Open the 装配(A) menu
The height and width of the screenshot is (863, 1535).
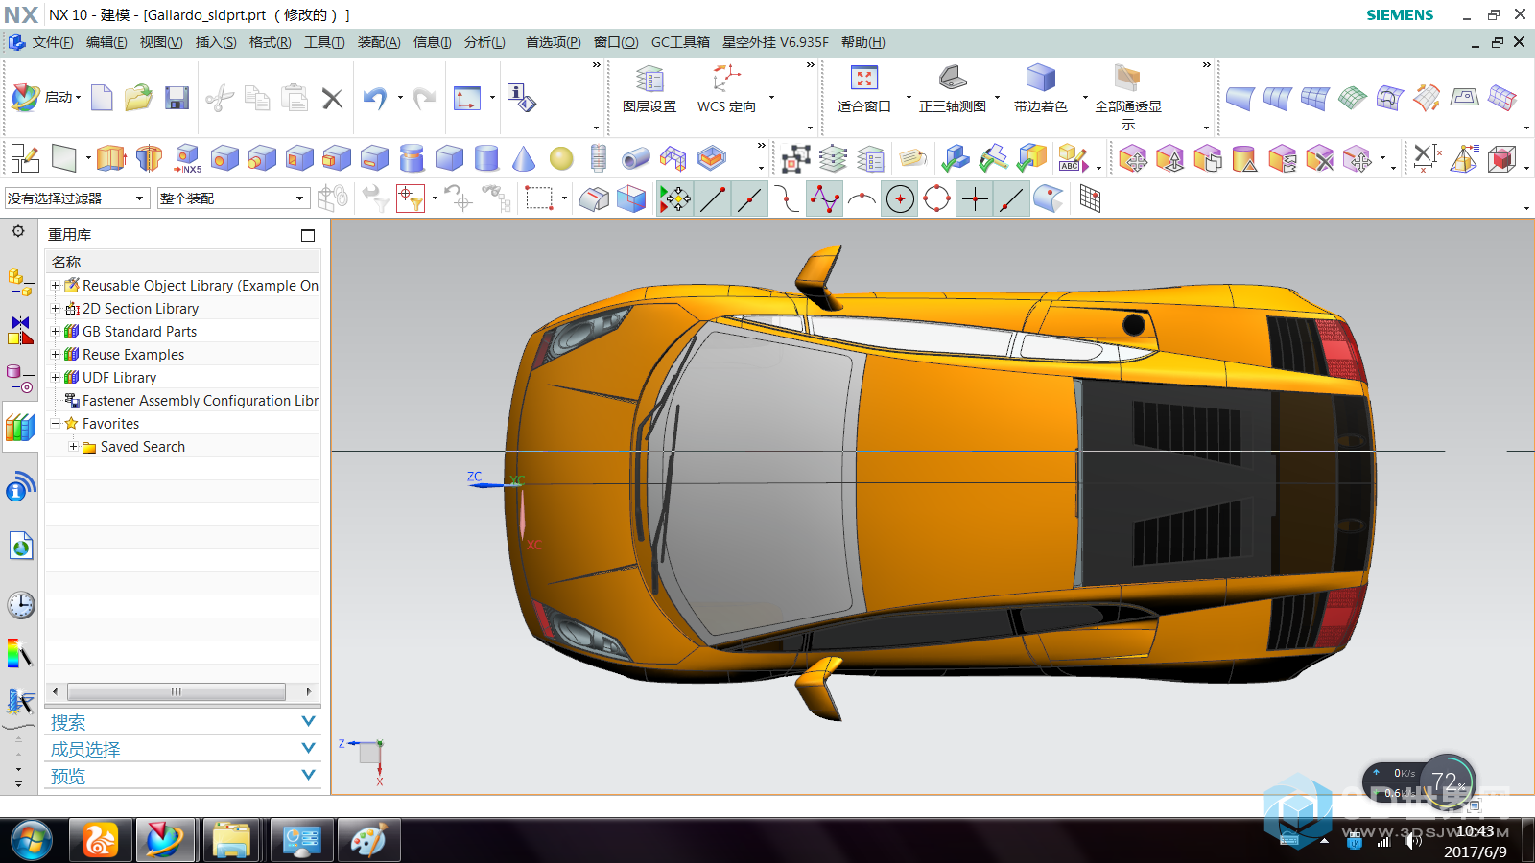(379, 42)
